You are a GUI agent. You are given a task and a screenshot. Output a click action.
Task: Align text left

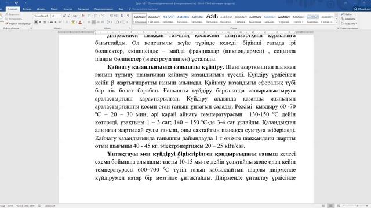(x=89, y=22)
